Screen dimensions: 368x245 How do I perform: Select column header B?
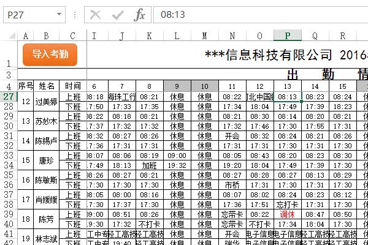coord(46,36)
